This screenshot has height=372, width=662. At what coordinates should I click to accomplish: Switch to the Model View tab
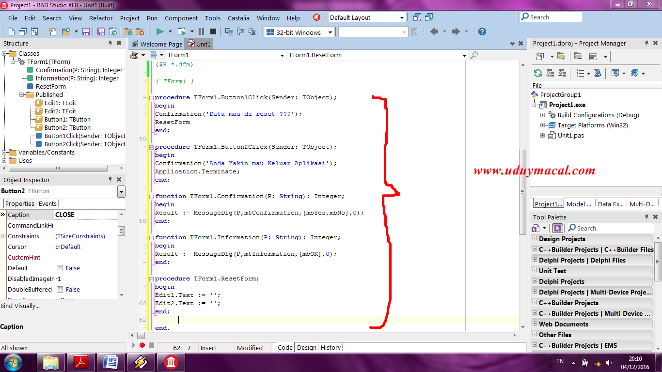579,204
